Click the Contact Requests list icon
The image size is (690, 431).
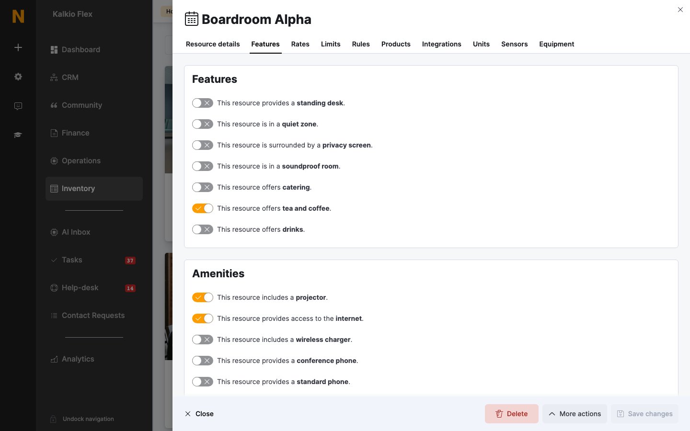pyautogui.click(x=54, y=316)
